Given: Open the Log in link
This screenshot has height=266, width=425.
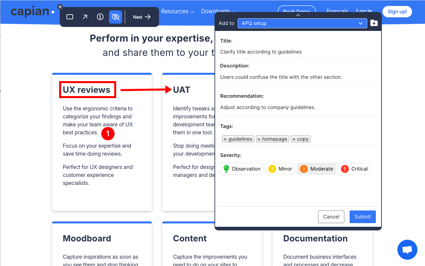Looking at the screenshot, I should pos(364,11).
